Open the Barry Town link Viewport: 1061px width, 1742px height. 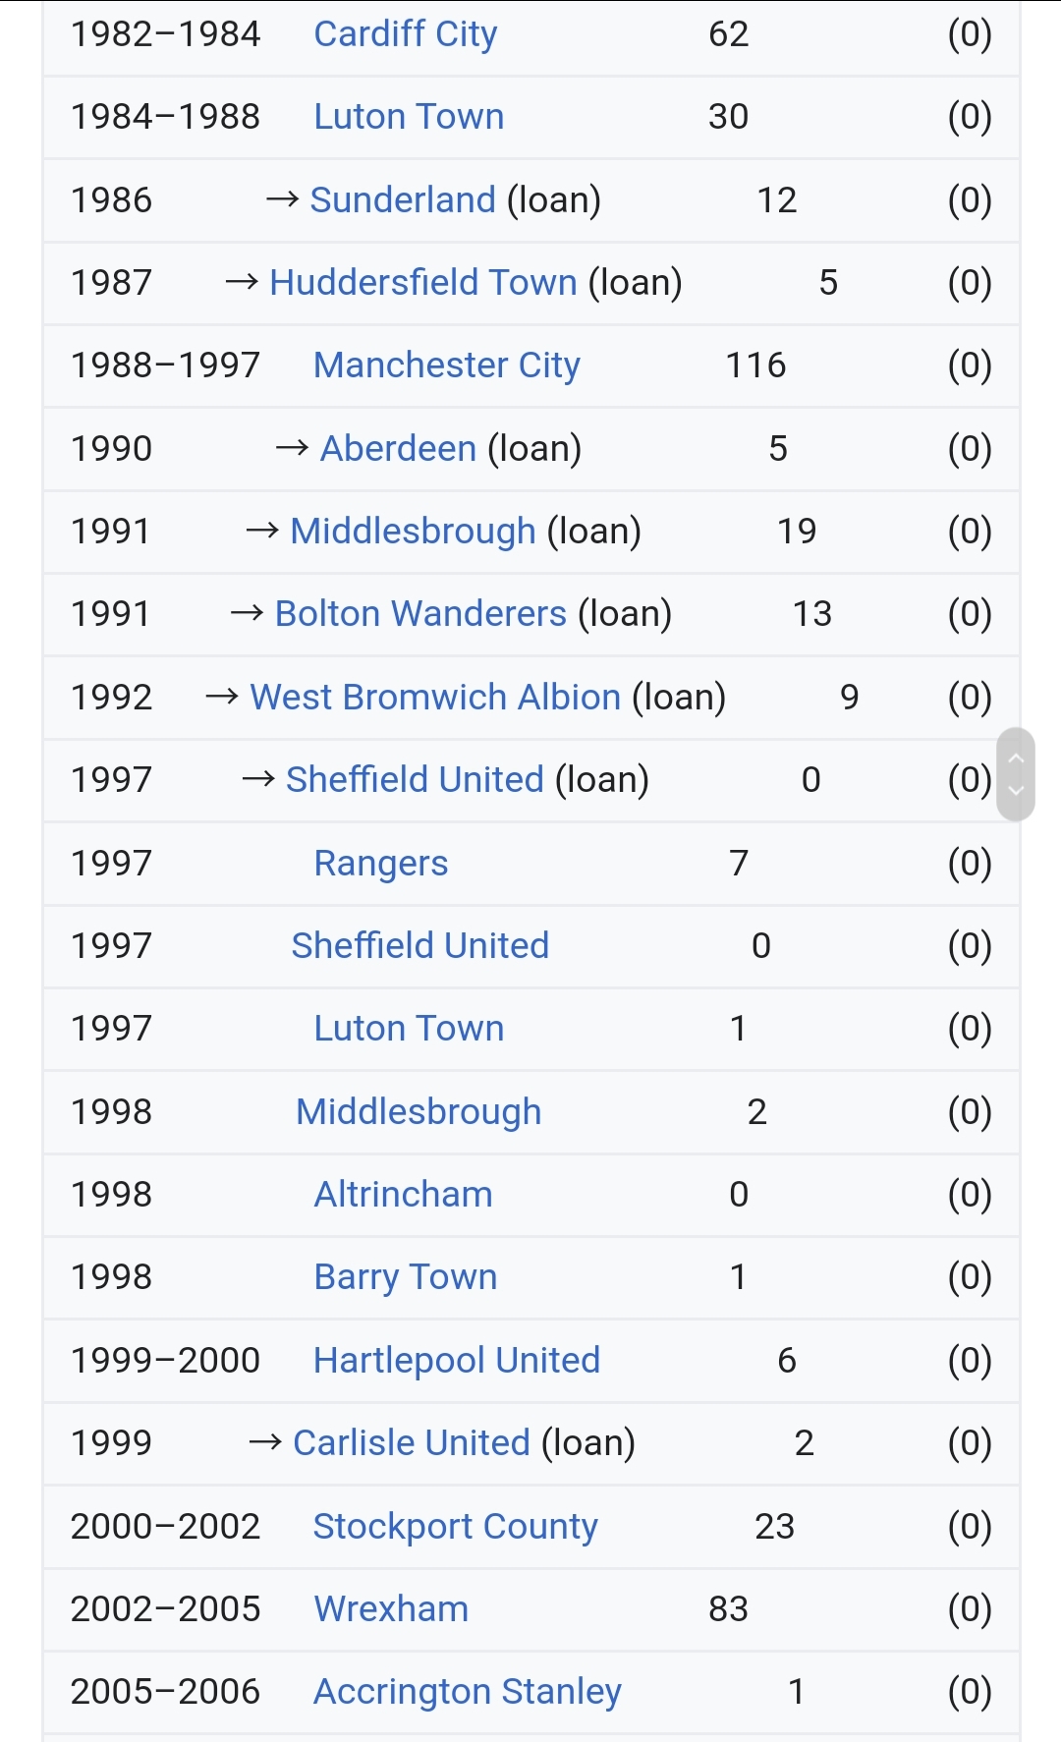coord(406,1277)
